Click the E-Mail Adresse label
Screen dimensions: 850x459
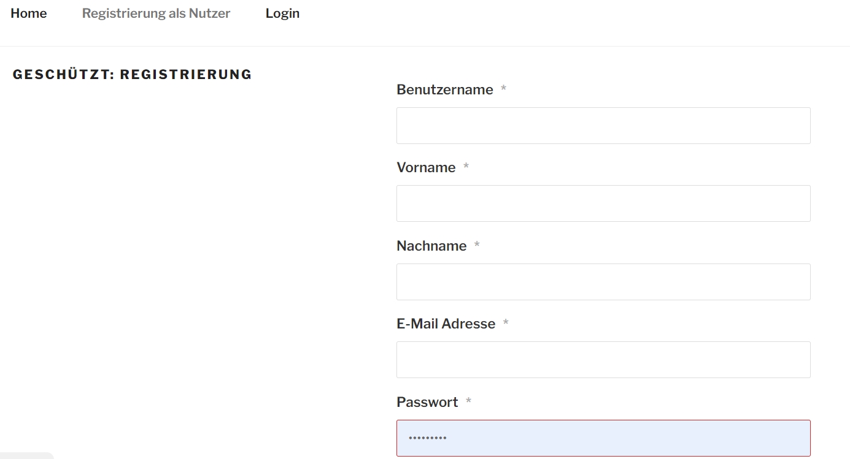pos(446,324)
